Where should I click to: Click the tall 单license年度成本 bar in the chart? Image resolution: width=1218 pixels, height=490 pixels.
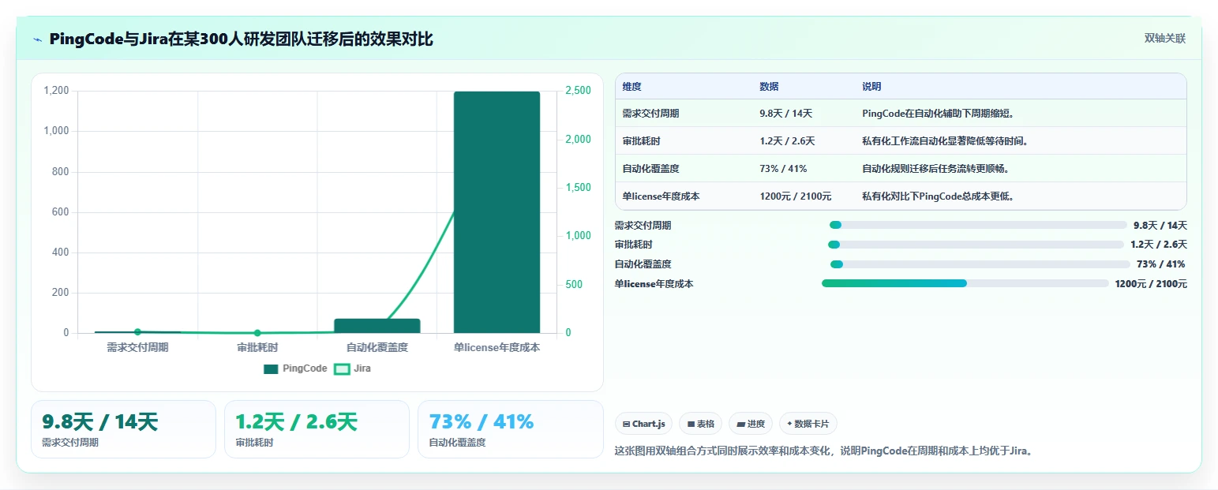(497, 212)
